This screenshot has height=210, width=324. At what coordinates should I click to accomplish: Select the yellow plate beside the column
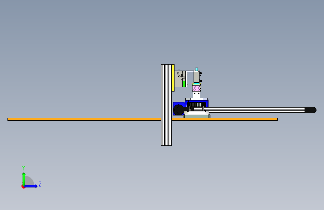point(173,78)
